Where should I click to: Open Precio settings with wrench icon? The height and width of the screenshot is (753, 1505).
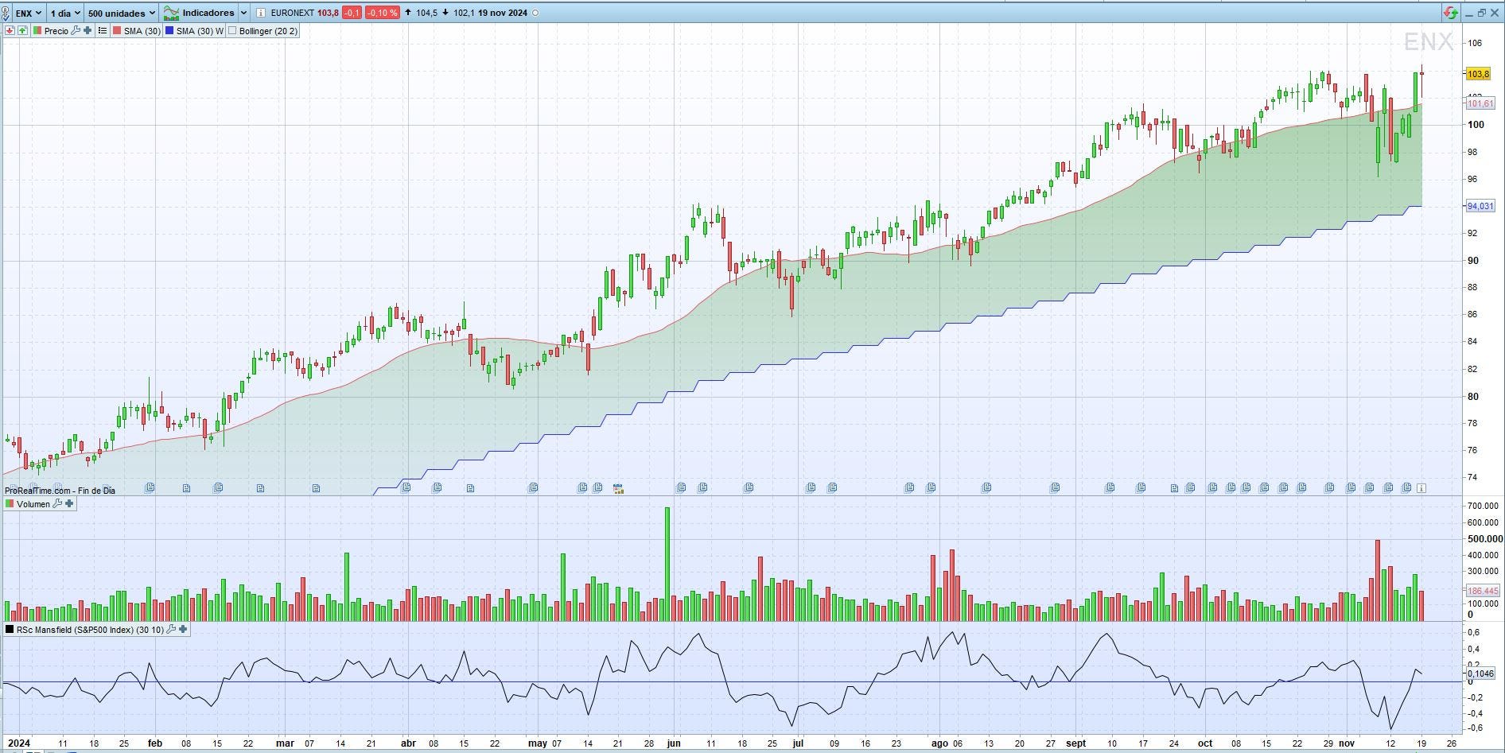(x=76, y=31)
